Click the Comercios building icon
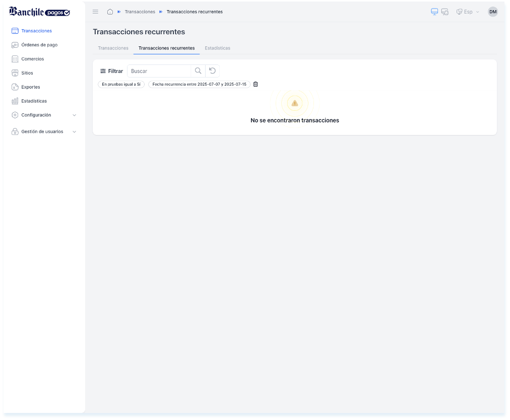 (x=15, y=59)
